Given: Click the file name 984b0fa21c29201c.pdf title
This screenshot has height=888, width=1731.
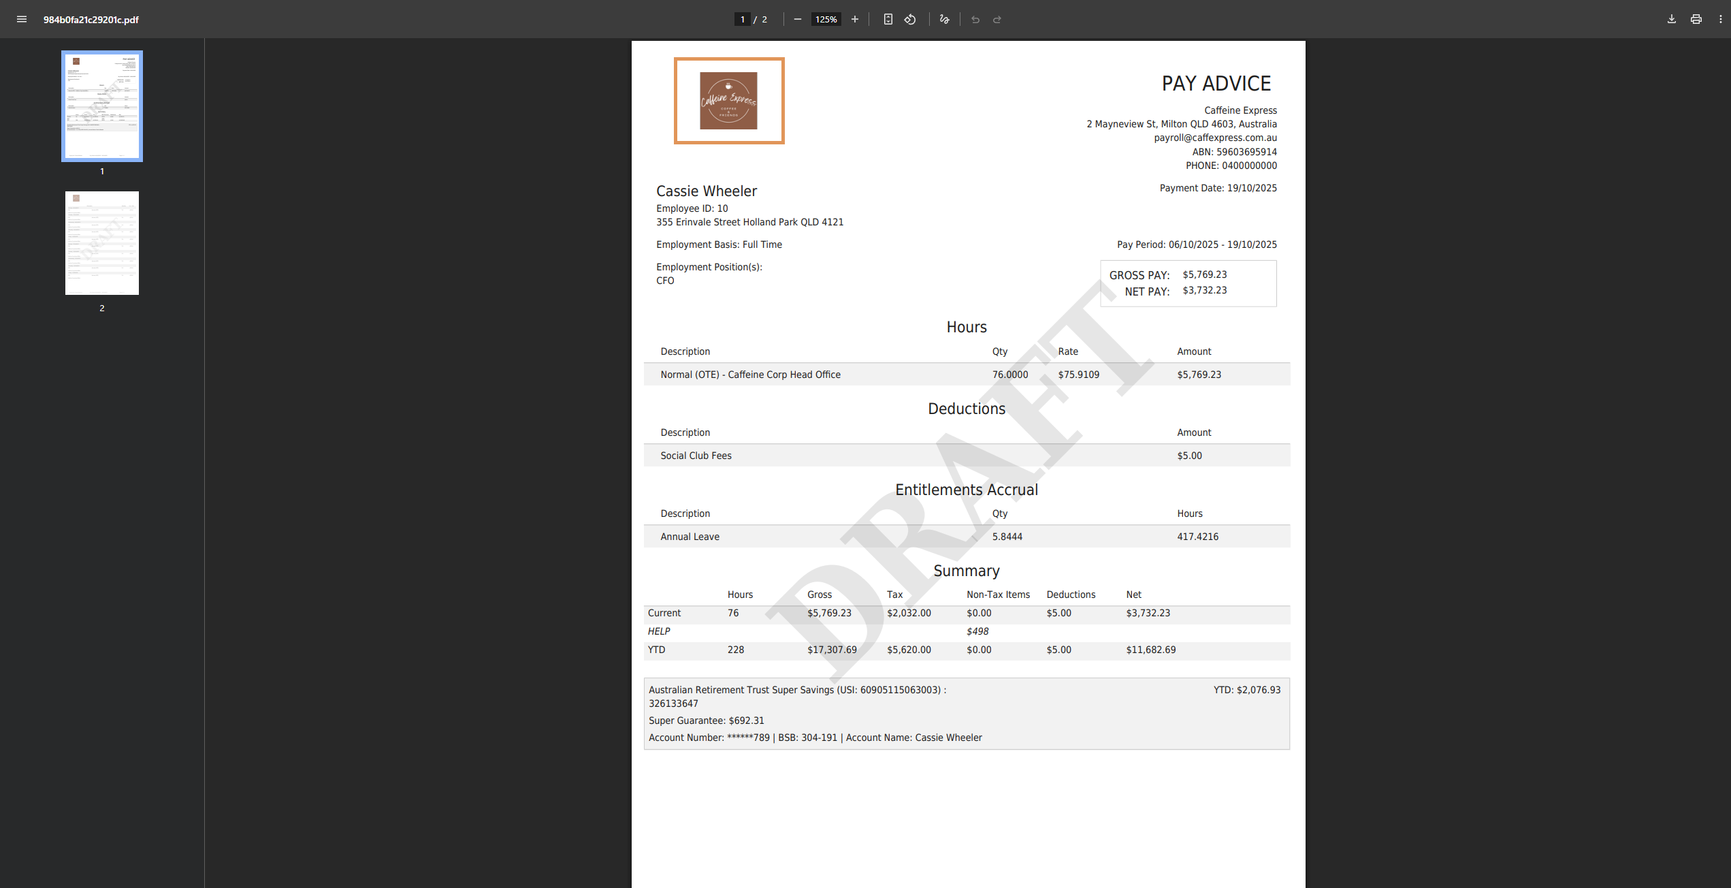Looking at the screenshot, I should click(91, 19).
